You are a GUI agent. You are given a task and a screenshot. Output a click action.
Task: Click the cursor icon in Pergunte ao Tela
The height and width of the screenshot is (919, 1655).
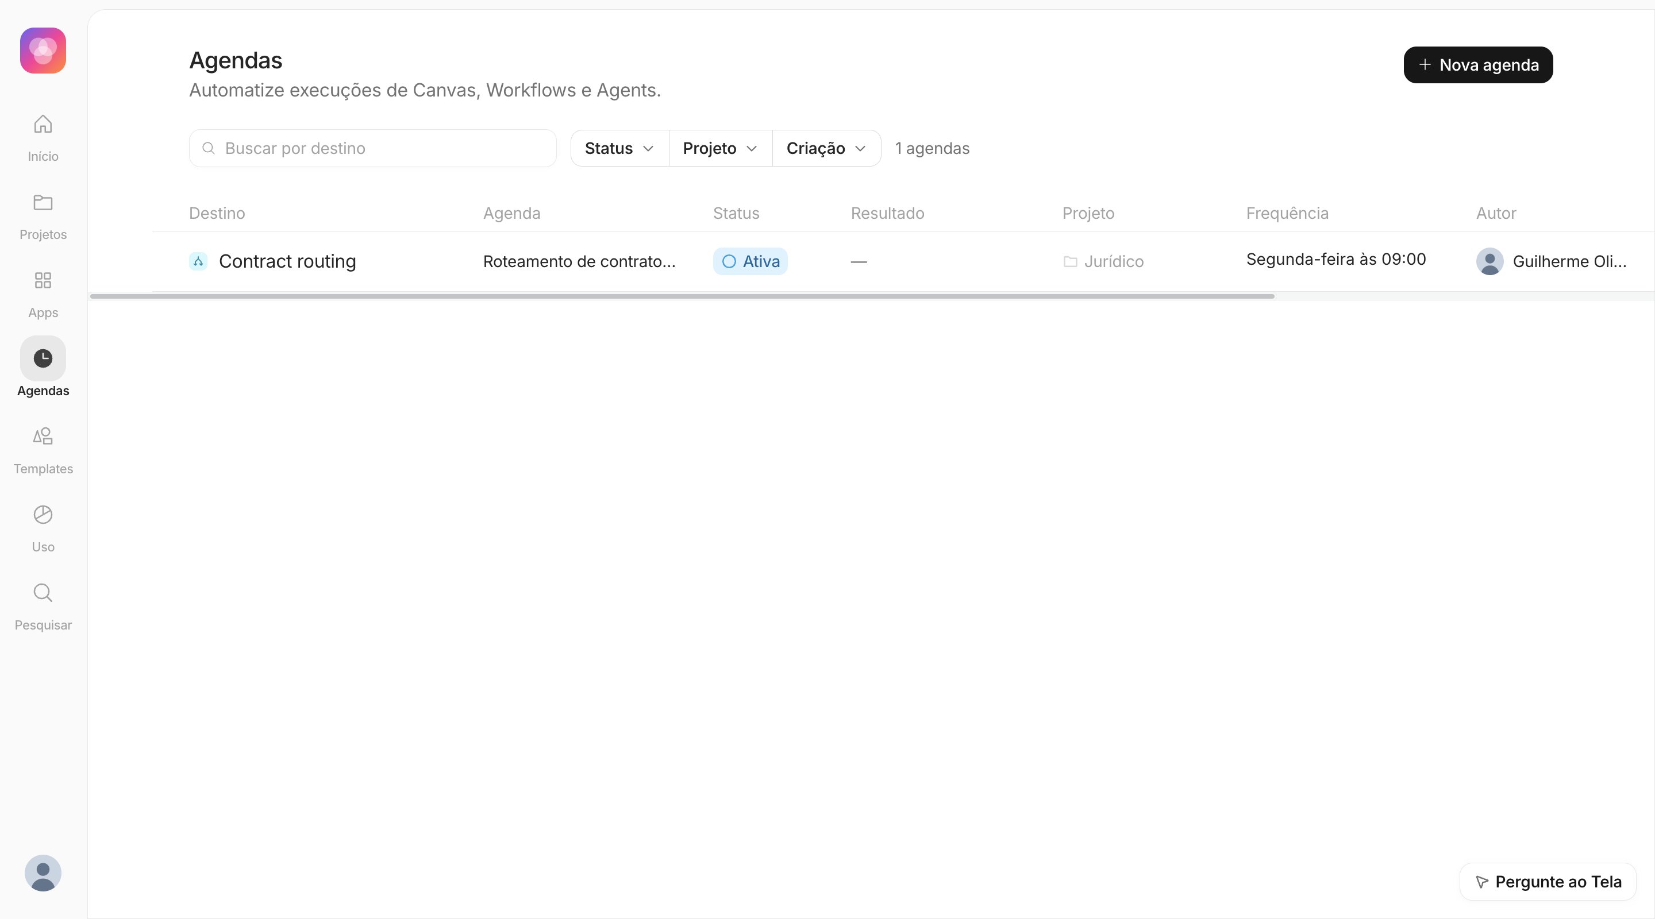[1481, 882]
